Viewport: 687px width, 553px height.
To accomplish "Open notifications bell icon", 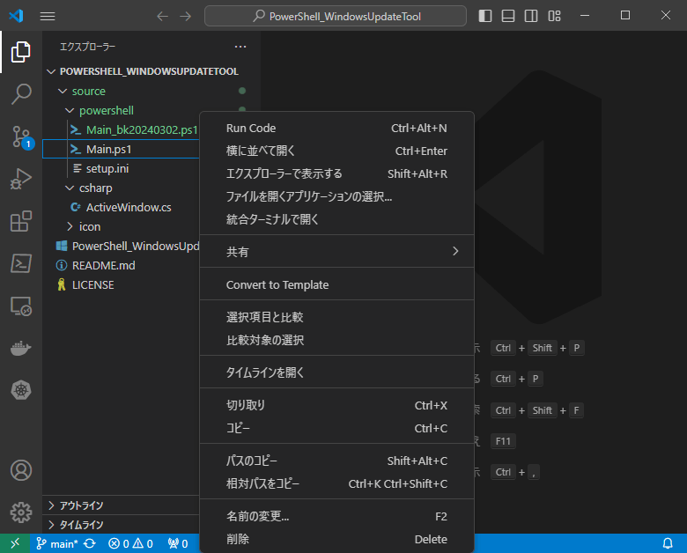I will pyautogui.click(x=668, y=543).
